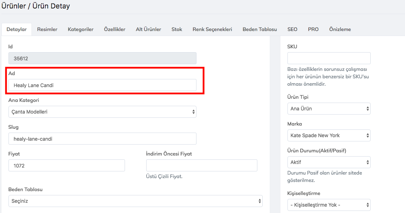Screen dimensions: 405x213
Task: Switch to the Resimler tab
Action: click(47, 29)
